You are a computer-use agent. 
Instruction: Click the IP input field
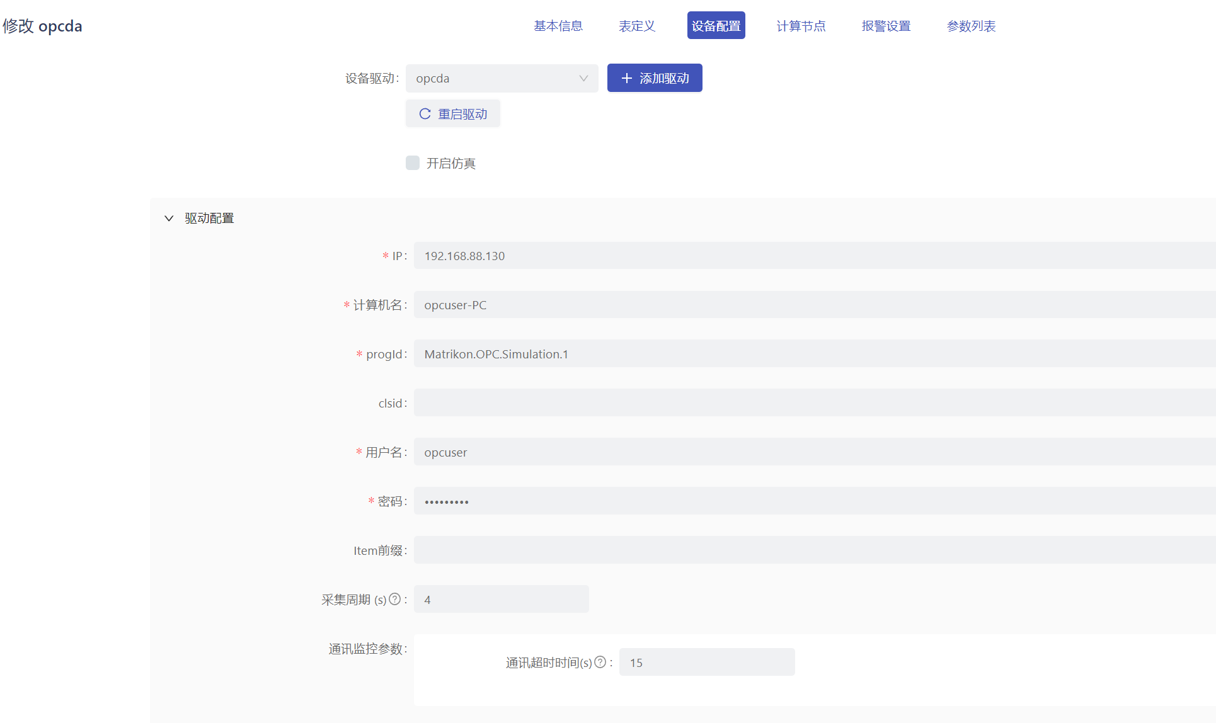click(x=815, y=256)
